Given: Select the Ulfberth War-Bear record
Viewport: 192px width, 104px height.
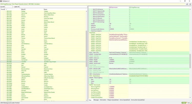Looking at the screenshot, I should 43,78.
